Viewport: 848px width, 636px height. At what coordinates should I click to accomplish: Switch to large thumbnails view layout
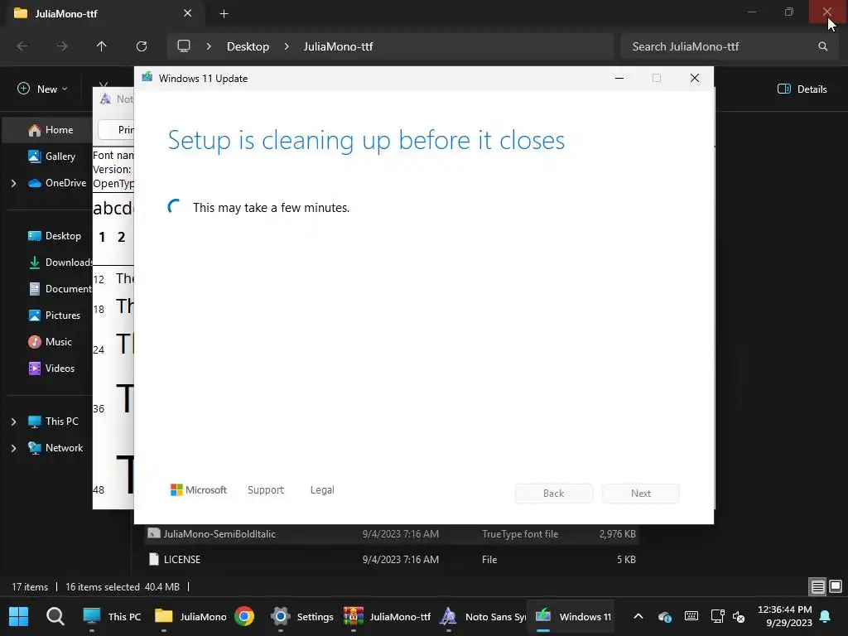836,587
